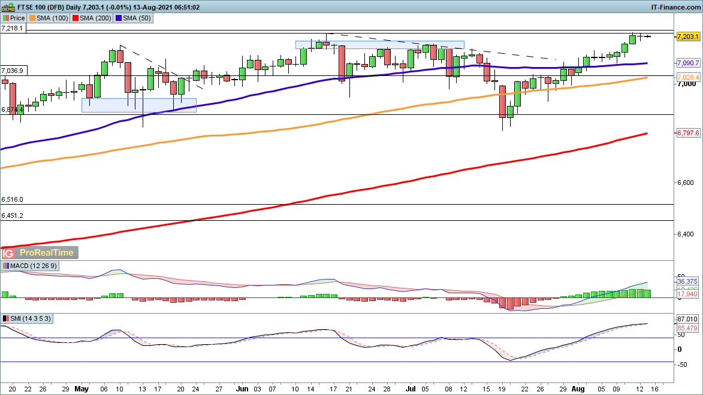
Task: Select the blue SMA (50) color swatch
Action: [118, 19]
